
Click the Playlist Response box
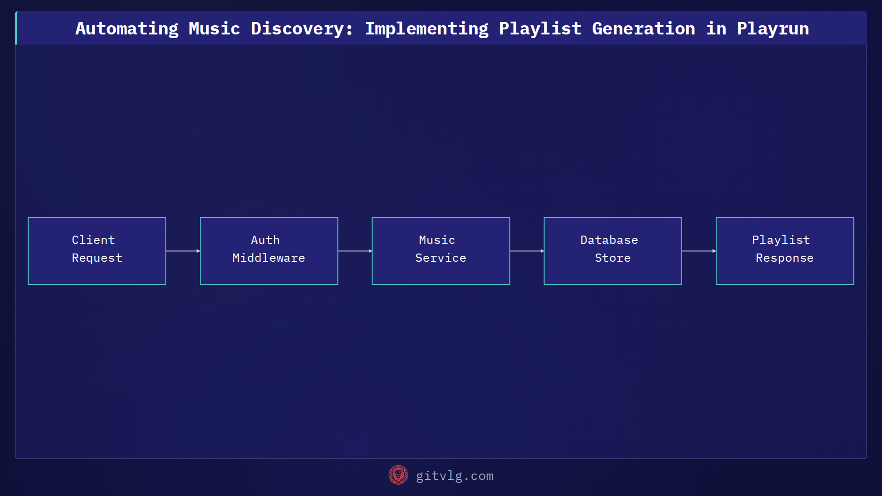[785, 251]
